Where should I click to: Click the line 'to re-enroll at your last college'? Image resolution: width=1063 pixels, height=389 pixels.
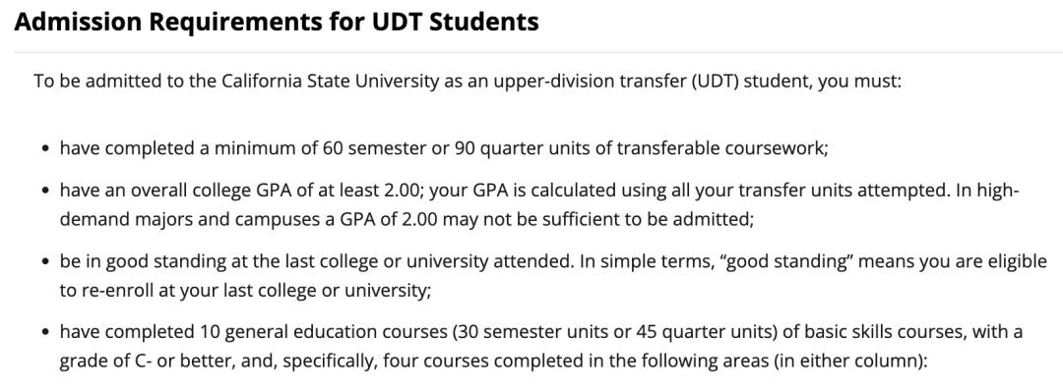point(245,290)
